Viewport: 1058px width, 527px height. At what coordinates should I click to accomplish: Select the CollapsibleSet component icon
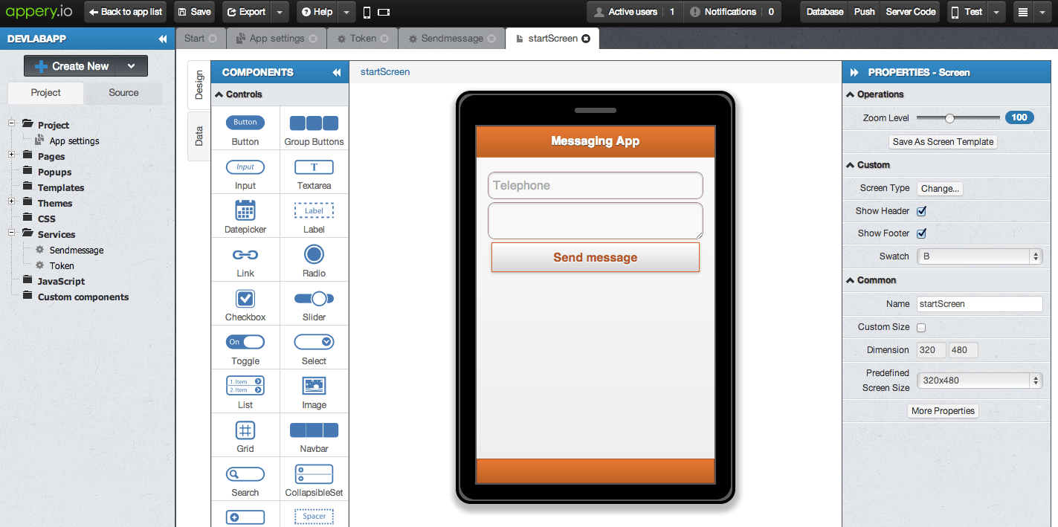(314, 474)
